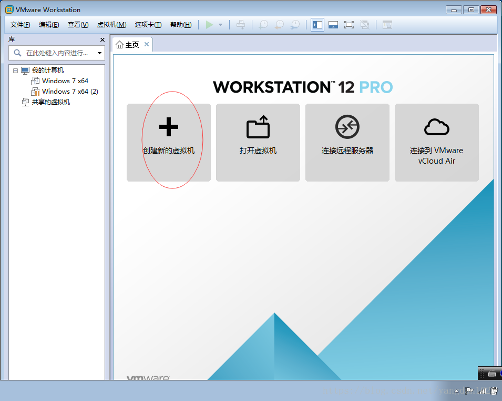Image resolution: width=502 pixels, height=401 pixels.
Task: Click the network signal tray icon
Action: (482, 390)
